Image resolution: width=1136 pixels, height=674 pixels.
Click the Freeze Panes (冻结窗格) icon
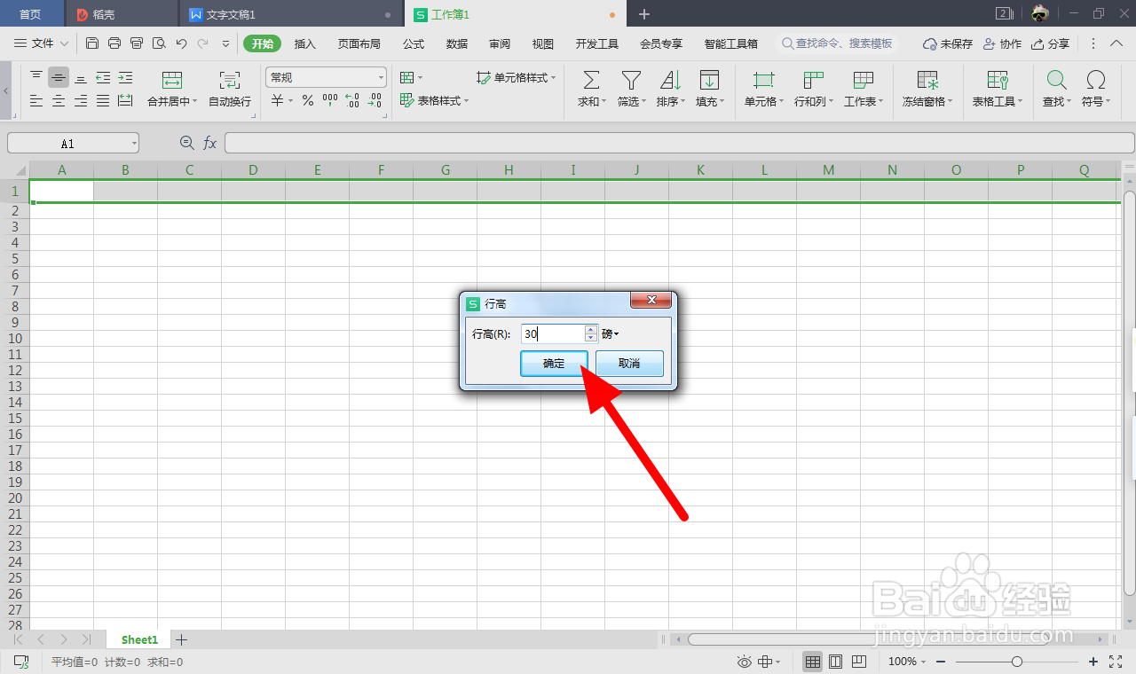[x=927, y=80]
